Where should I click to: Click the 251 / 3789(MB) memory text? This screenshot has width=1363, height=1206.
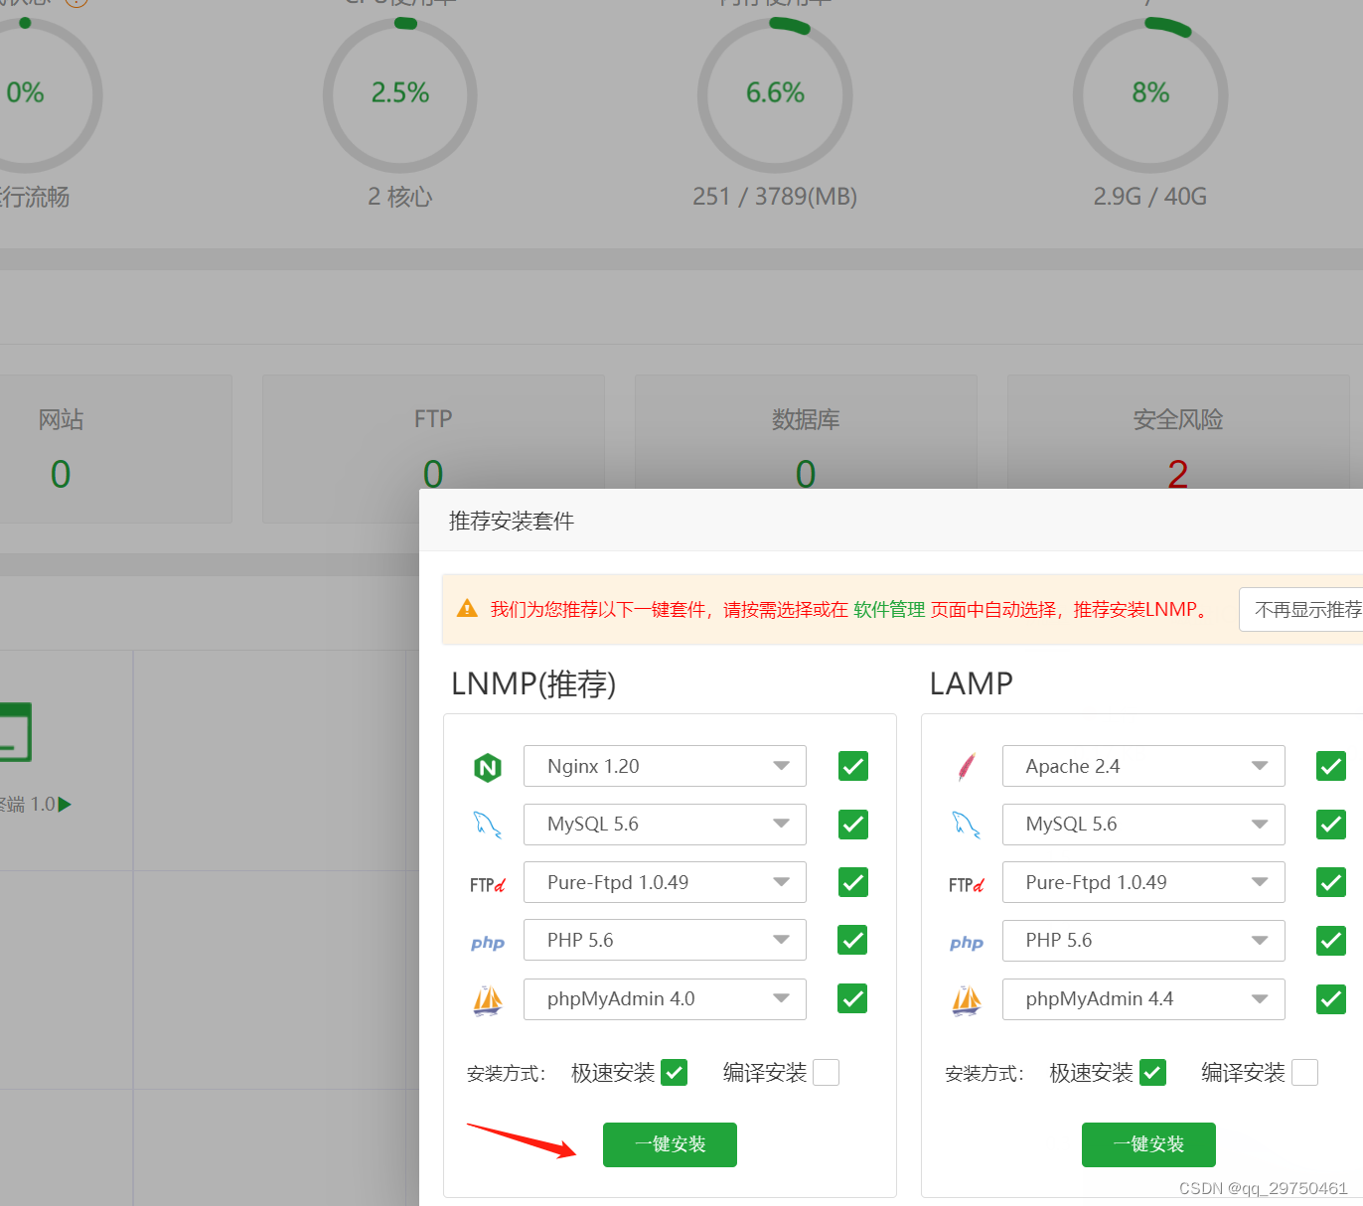tap(775, 197)
